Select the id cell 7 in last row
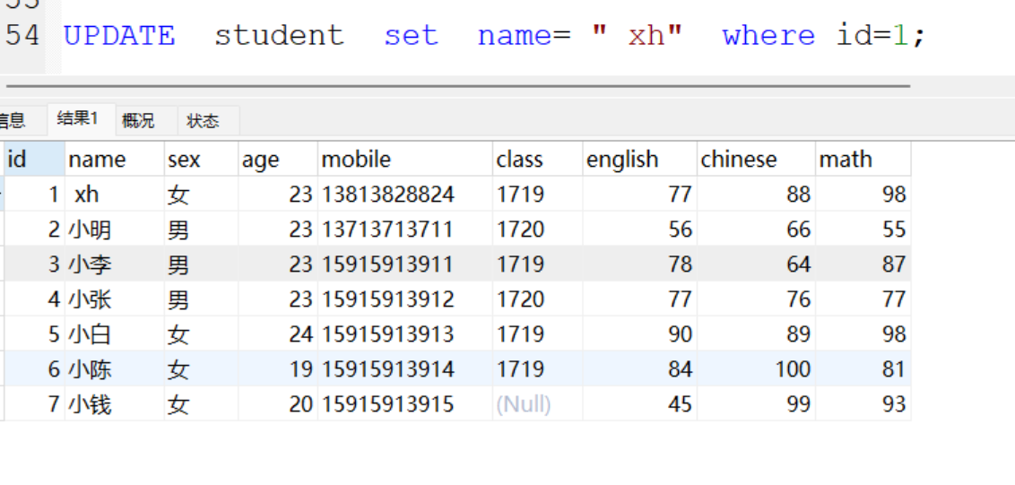Screen dimensions: 1015x485 coord(34,404)
